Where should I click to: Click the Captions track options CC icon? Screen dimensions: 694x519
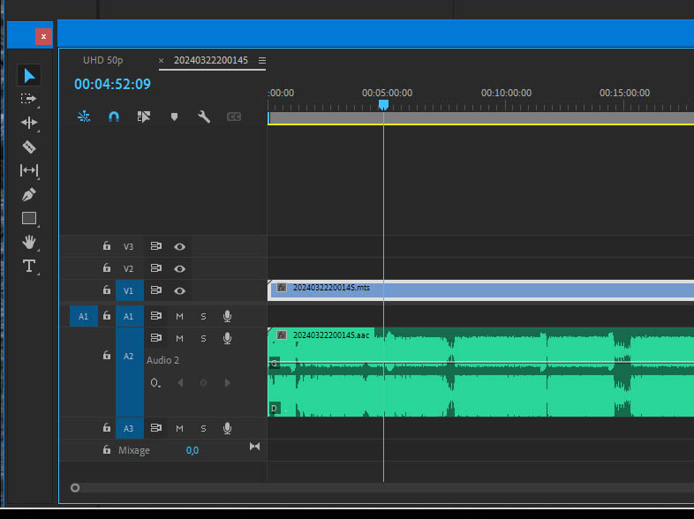point(234,117)
